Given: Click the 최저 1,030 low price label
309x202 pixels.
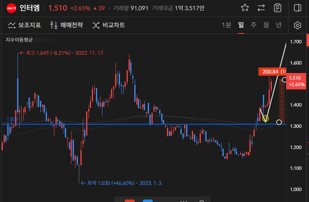Looking at the screenshot, I should pos(122,183).
